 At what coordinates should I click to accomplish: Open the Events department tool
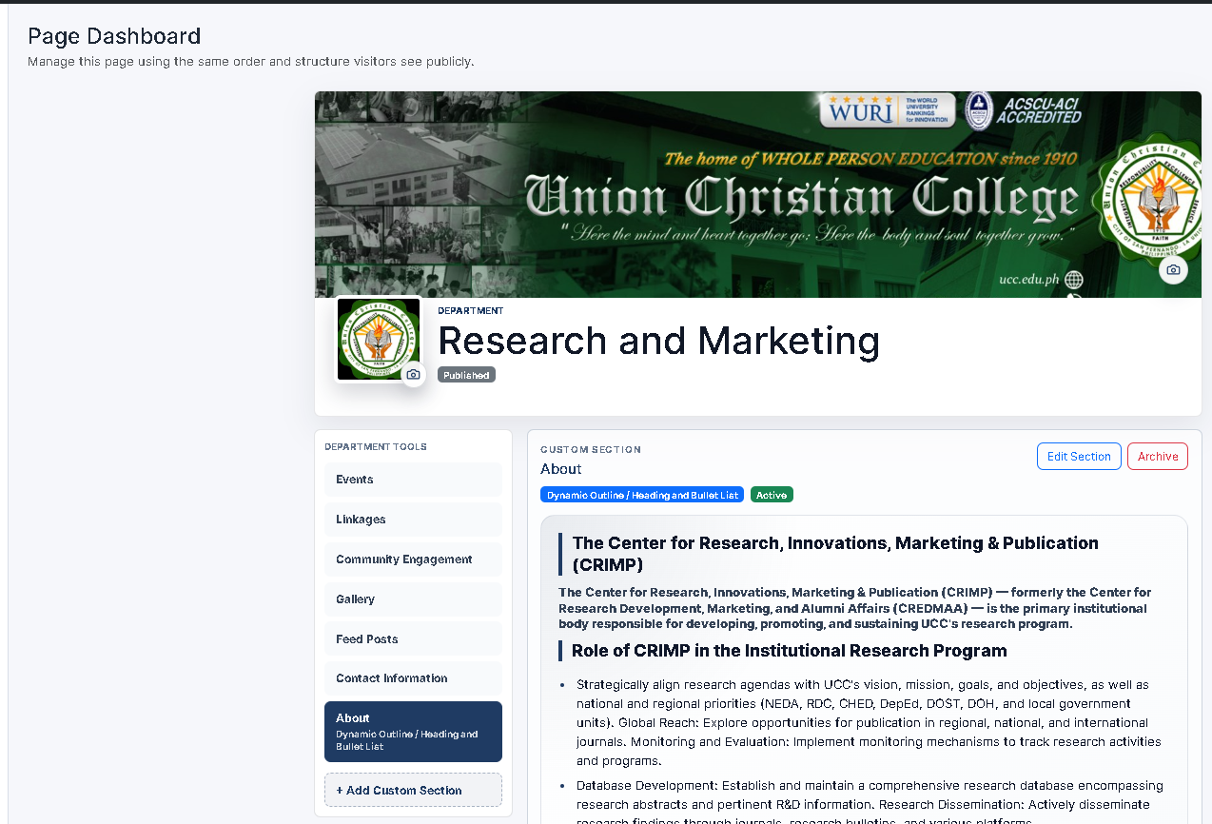(x=413, y=480)
